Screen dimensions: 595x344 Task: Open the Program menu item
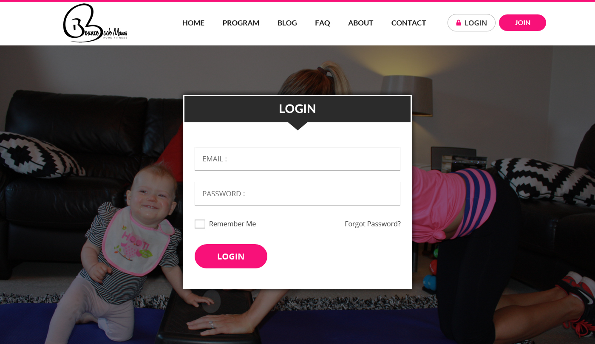(241, 23)
